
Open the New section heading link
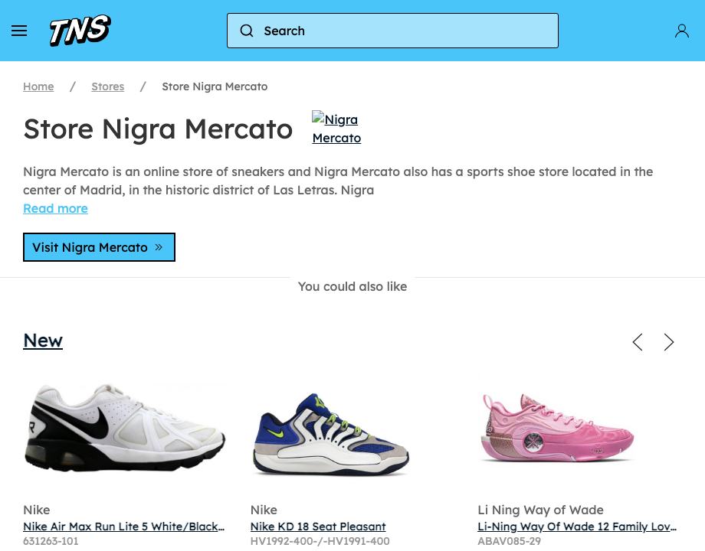point(43,341)
